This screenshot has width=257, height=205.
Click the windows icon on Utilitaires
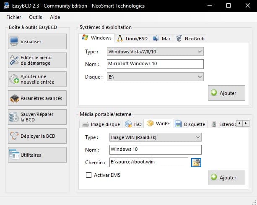pos(14,155)
